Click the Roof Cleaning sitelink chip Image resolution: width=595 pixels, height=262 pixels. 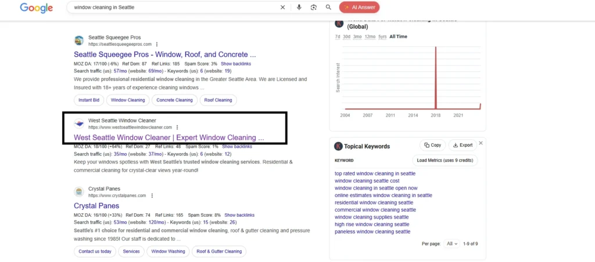click(x=218, y=100)
